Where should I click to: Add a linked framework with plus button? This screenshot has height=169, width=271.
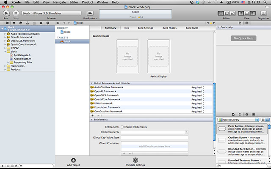92,115
